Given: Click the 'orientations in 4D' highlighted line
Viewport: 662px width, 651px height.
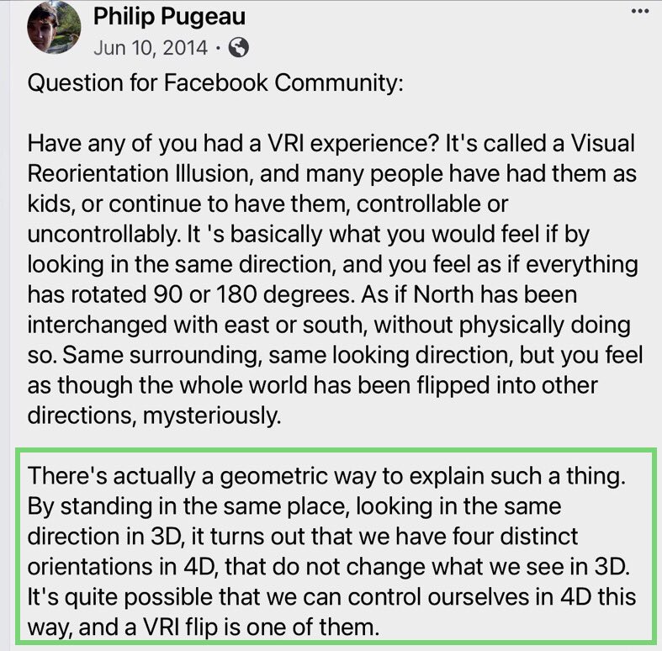Looking at the screenshot, I should [x=328, y=567].
